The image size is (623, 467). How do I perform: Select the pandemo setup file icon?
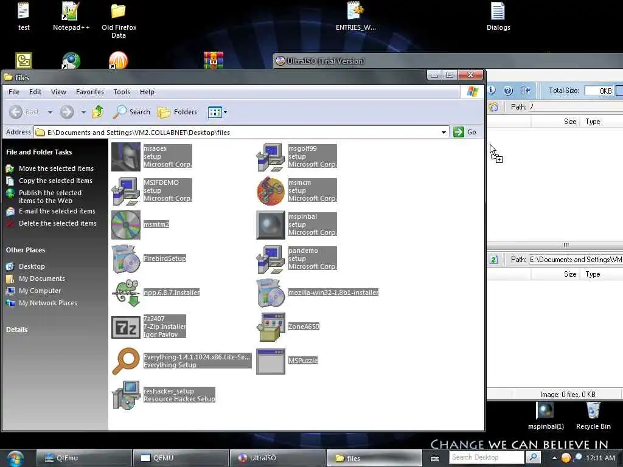(271, 259)
